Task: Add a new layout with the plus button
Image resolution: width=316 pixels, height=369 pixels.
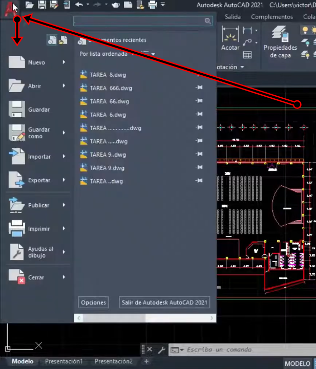Action: (146, 361)
